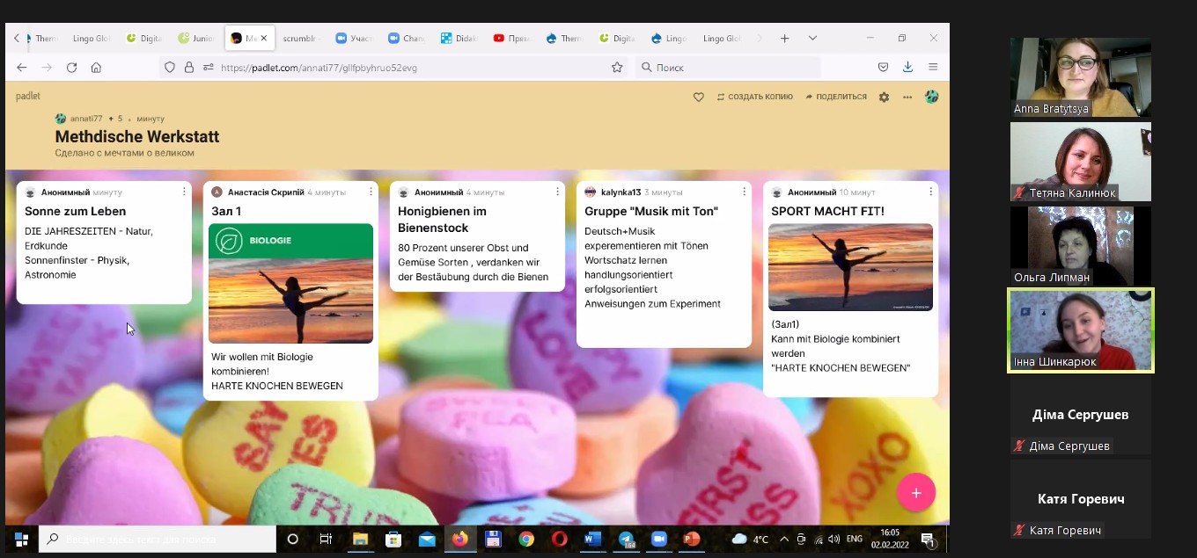Image resolution: width=1197 pixels, height=558 pixels.
Task: Open Telegram from the taskbar
Action: click(626, 539)
